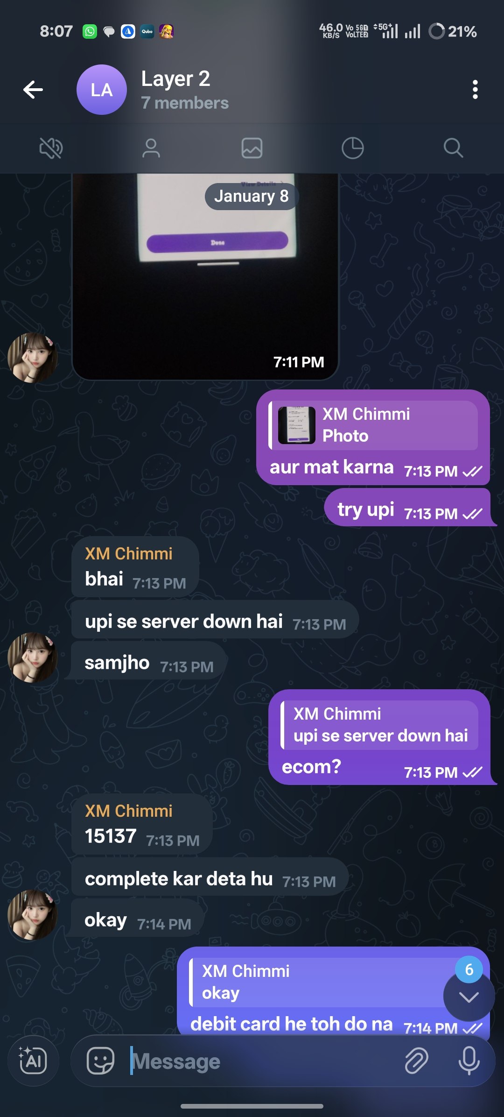504x1117 pixels.
Task: Focus the Message input field
Action: point(261,1061)
